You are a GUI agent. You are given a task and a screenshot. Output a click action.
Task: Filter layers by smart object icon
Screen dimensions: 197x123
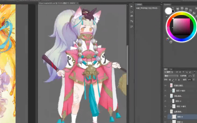coord(190,72)
